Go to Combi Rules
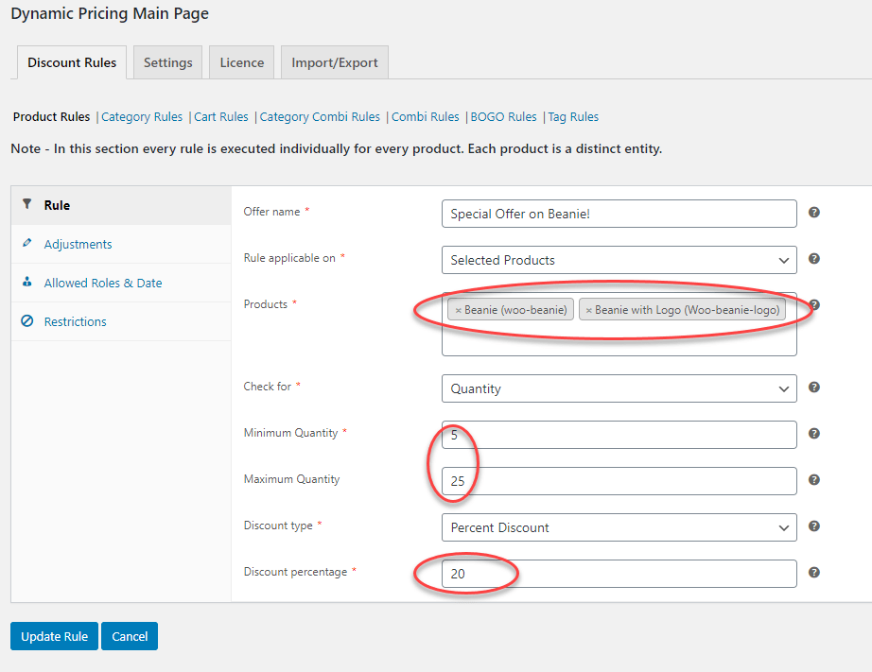The image size is (872, 672). pos(426,116)
